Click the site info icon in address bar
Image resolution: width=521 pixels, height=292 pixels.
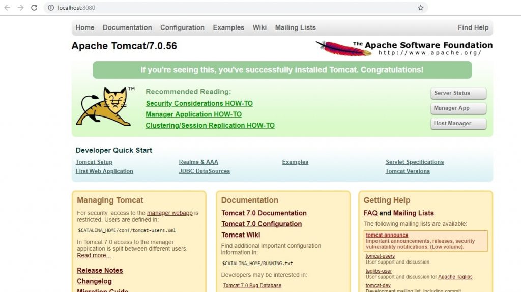pyautogui.click(x=51, y=8)
